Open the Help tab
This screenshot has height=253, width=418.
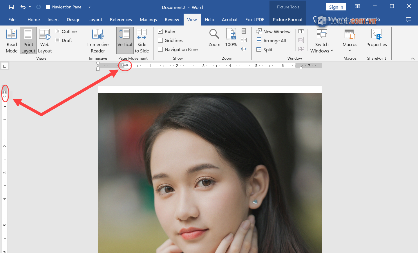[209, 19]
